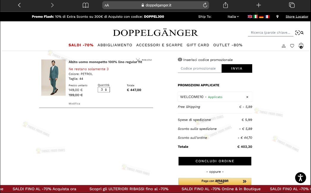The height and width of the screenshot is (193, 311).
Task: Click the Totale € 402,30 amount
Action: coord(245,147)
